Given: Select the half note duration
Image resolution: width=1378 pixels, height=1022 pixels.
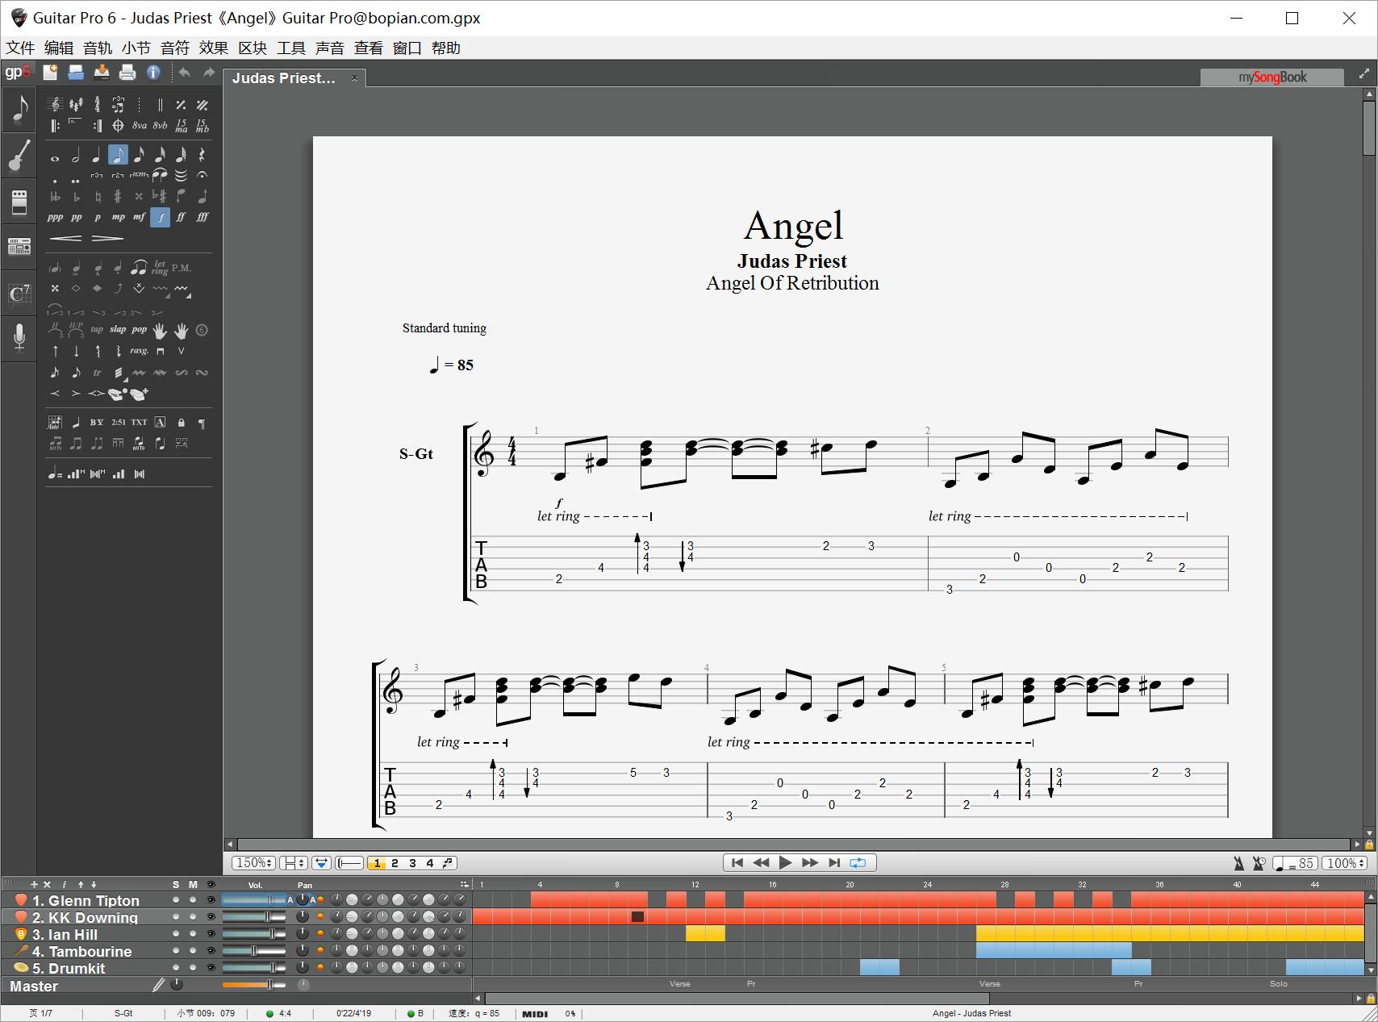Looking at the screenshot, I should pos(76,156).
